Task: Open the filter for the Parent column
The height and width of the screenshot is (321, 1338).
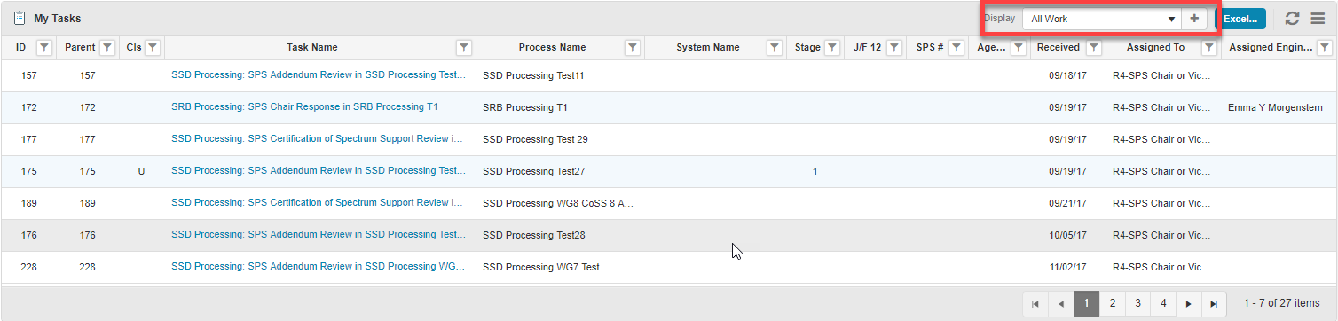Action: 107,48
